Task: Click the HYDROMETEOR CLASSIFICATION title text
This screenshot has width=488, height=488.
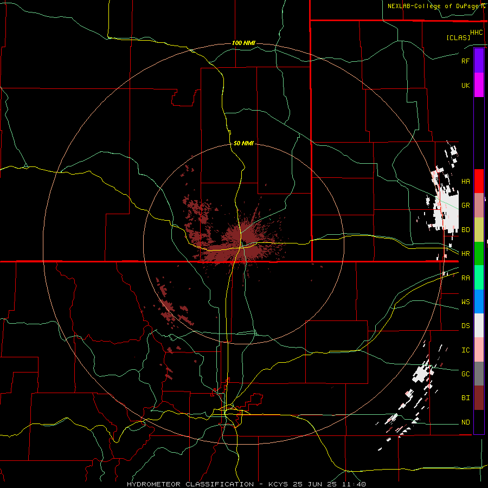Action: (x=190, y=484)
